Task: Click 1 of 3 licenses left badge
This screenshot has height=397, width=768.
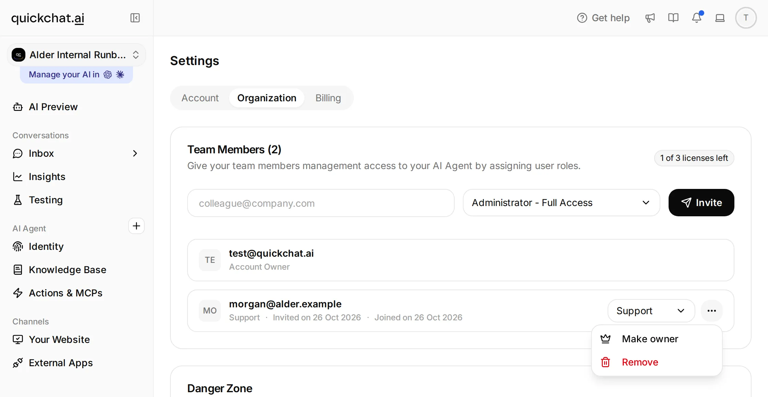Action: tap(694, 158)
